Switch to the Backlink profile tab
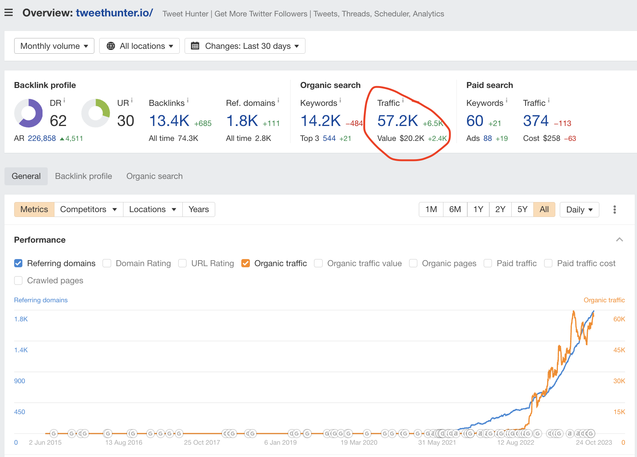The height and width of the screenshot is (457, 637). tap(84, 176)
